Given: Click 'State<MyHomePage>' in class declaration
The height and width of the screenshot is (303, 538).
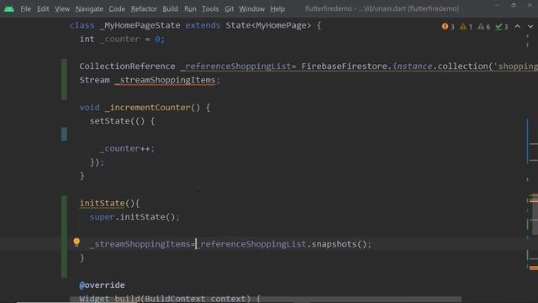Looking at the screenshot, I should pos(268,25).
